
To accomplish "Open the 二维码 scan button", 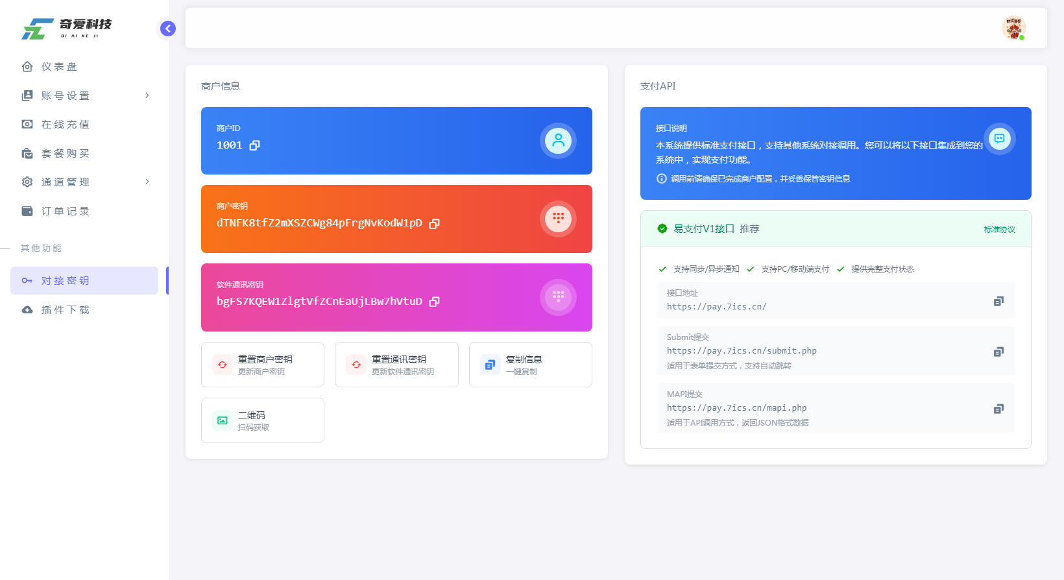I will (x=263, y=420).
